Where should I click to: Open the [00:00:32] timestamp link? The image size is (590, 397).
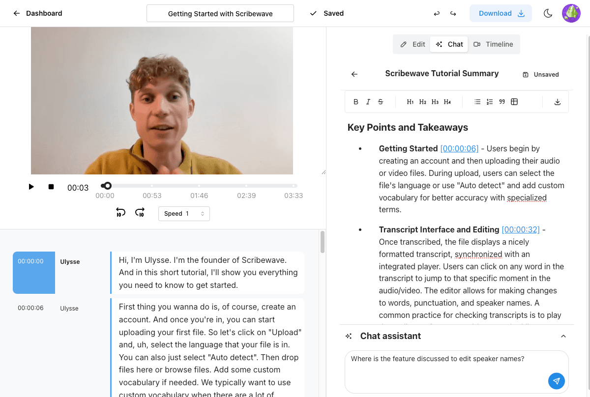tap(520, 229)
